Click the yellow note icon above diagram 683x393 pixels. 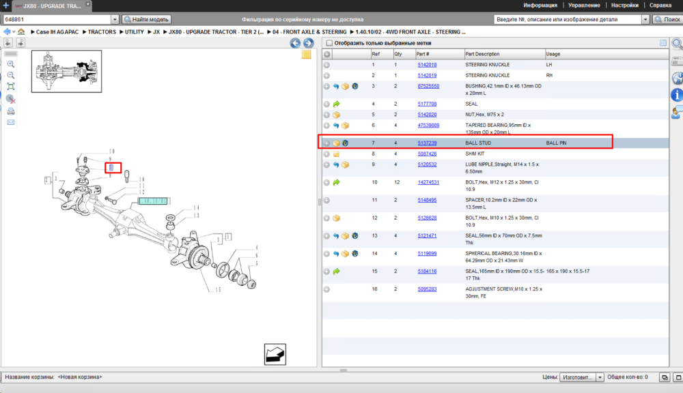307,55
